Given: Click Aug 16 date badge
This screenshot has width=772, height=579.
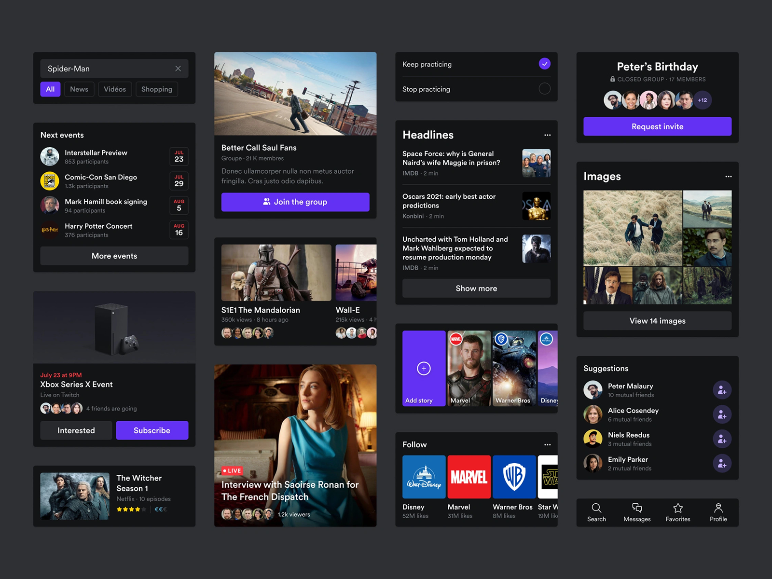Looking at the screenshot, I should click(179, 230).
